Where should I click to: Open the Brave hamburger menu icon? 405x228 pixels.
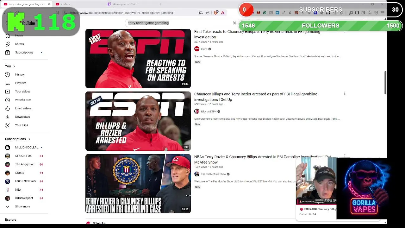(382, 13)
